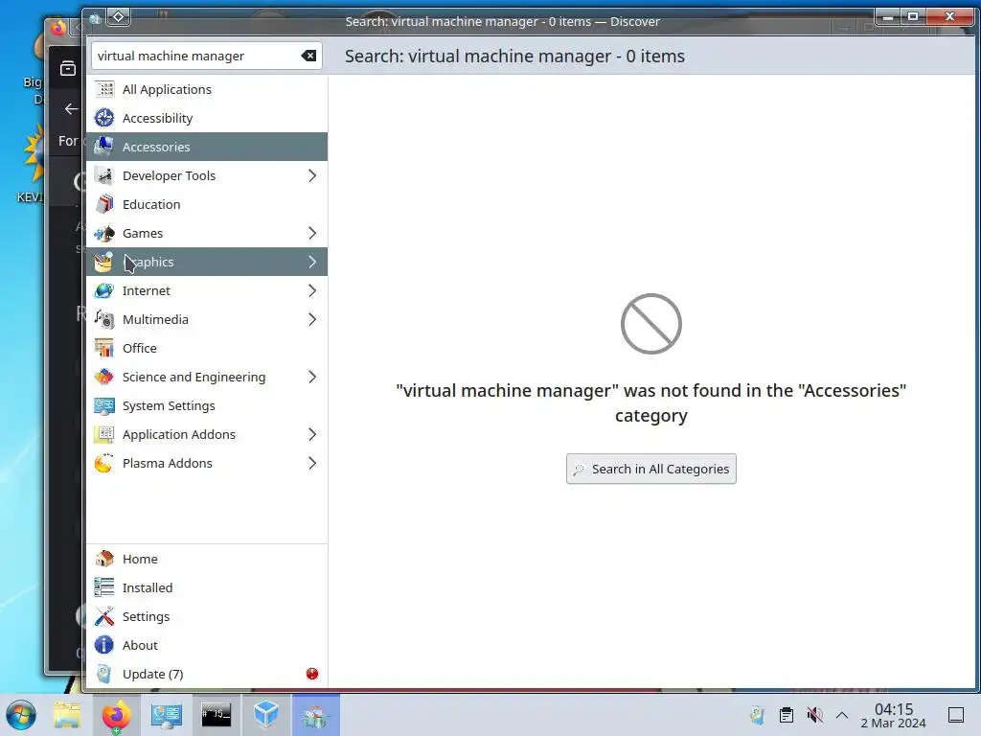Open the system settings taskbar icon

(x=166, y=715)
